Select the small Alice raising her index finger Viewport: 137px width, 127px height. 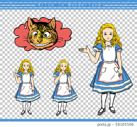pyautogui.click(x=27, y=87)
